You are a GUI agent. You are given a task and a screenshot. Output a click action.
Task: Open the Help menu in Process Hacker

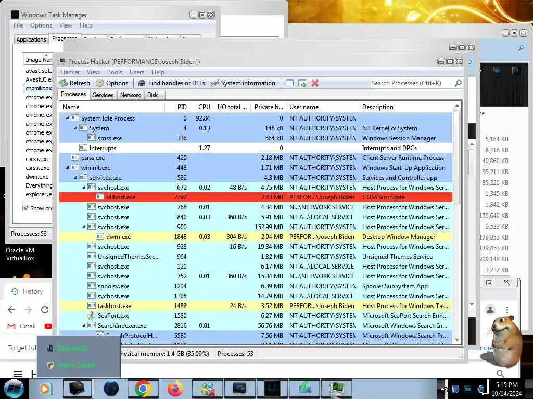tap(158, 72)
